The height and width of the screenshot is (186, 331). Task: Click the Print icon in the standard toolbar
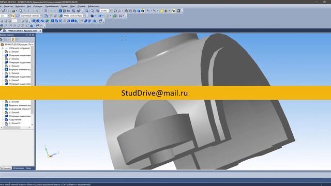[x=13, y=11]
